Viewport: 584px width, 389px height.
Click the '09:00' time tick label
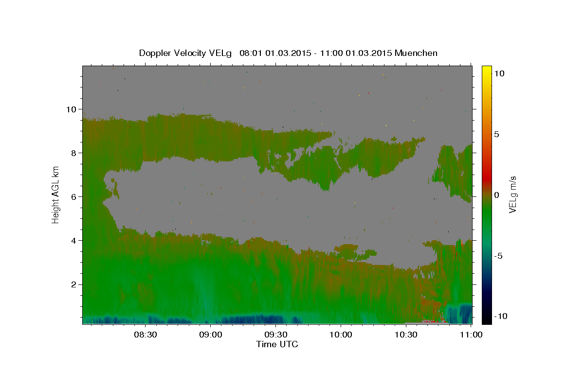pos(210,335)
